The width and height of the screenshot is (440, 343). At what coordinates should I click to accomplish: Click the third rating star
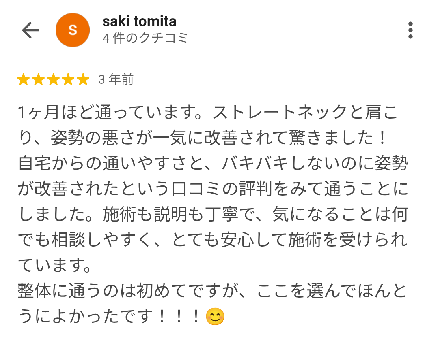pos(53,80)
